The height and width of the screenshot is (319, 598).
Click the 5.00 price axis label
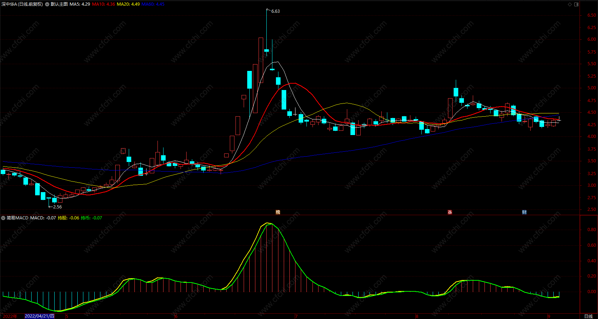[592, 88]
